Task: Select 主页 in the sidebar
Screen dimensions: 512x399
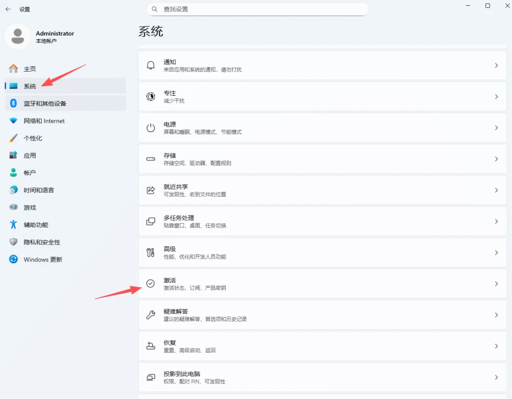Action: pyautogui.click(x=65, y=69)
